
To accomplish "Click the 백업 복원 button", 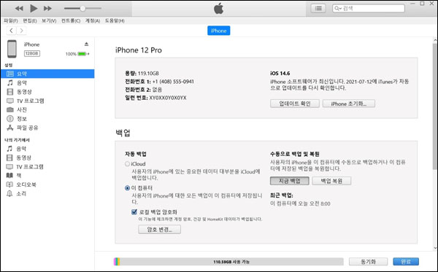I will pos(331,181).
